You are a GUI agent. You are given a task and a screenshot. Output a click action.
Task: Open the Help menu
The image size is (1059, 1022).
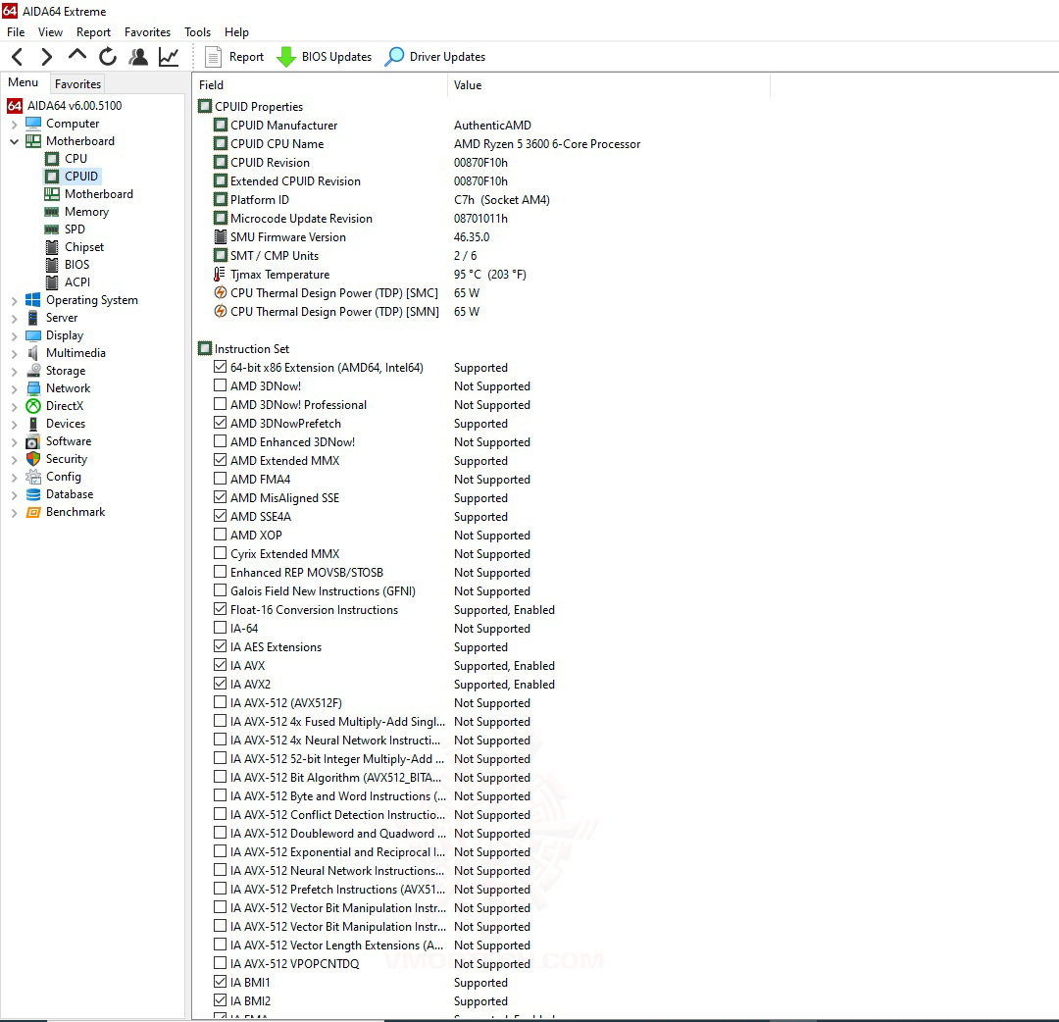236,31
